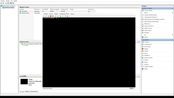Image resolution: width=174 pixels, height=98 pixels.
Task: Click the Configuración de Hyper-V icon
Action: tap(143, 17)
